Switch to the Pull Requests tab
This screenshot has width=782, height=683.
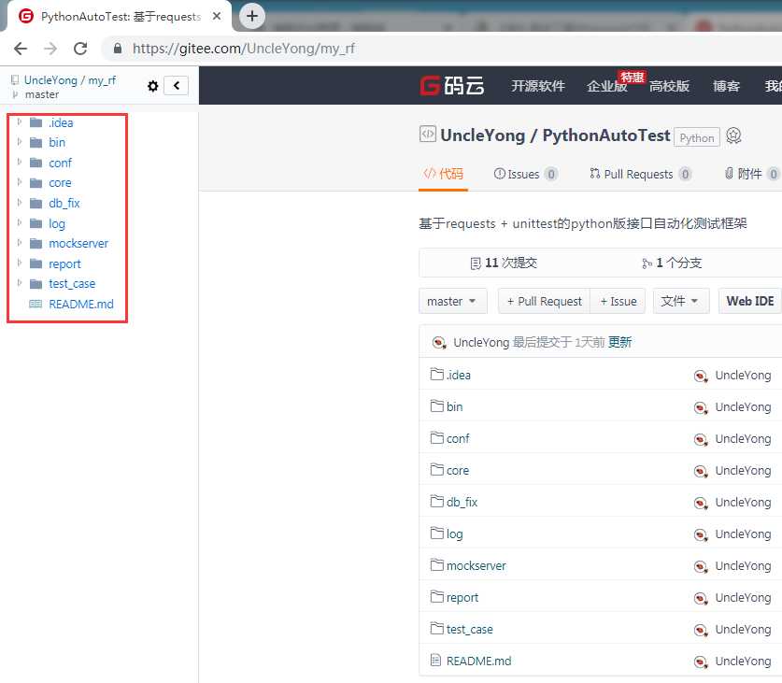click(640, 174)
